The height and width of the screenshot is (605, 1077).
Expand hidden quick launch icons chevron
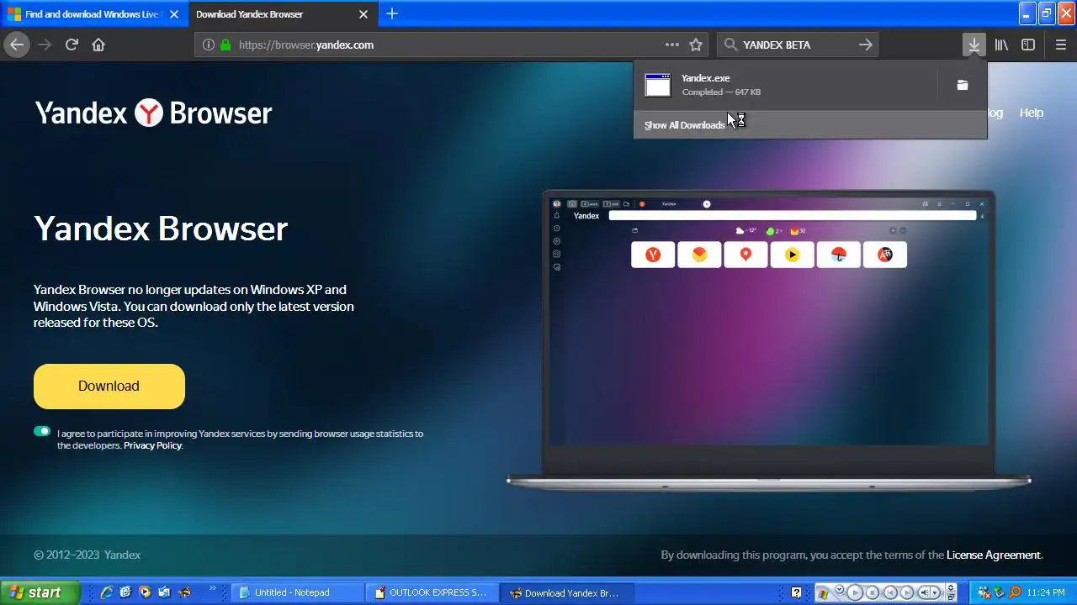click(x=212, y=589)
